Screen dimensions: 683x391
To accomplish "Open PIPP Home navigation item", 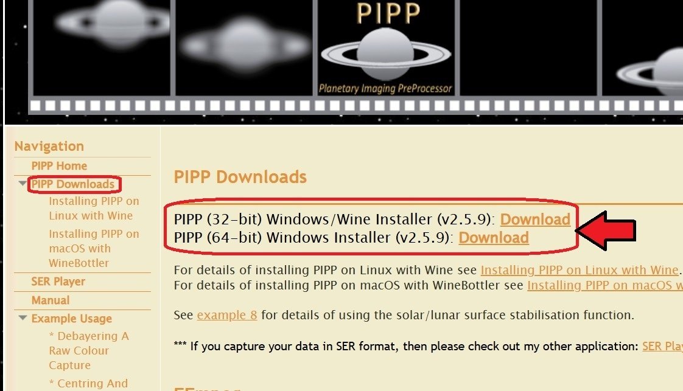I will point(59,166).
